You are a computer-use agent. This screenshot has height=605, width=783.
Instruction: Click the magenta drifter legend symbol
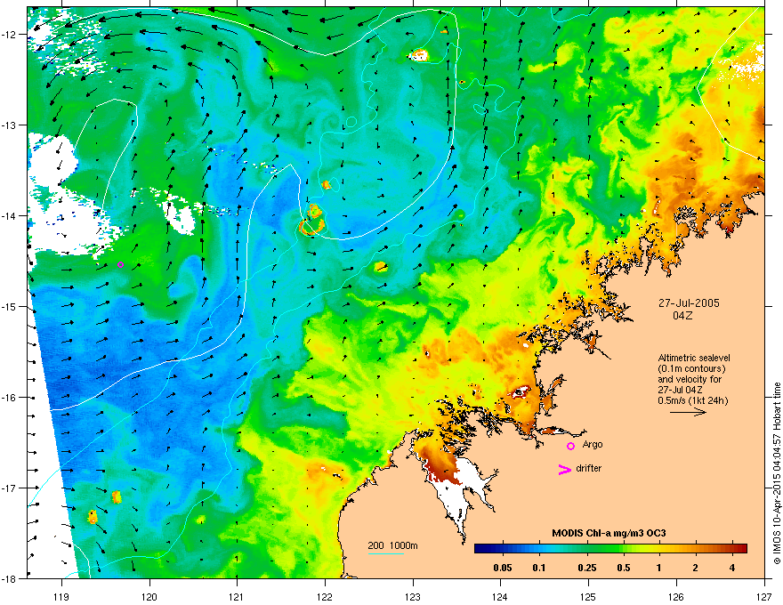tap(565, 469)
